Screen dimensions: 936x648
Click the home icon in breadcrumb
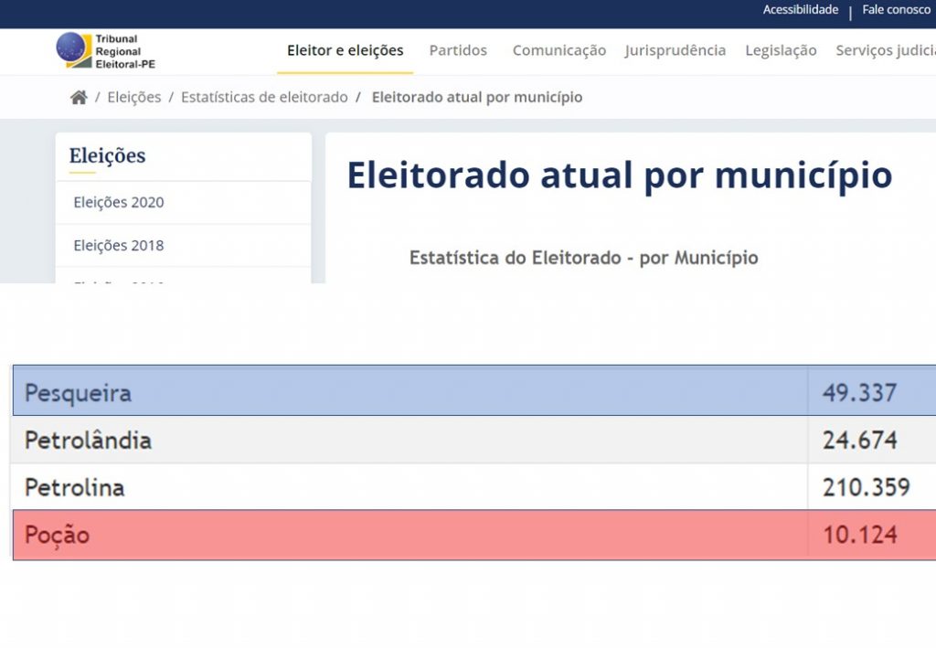pos(79,98)
